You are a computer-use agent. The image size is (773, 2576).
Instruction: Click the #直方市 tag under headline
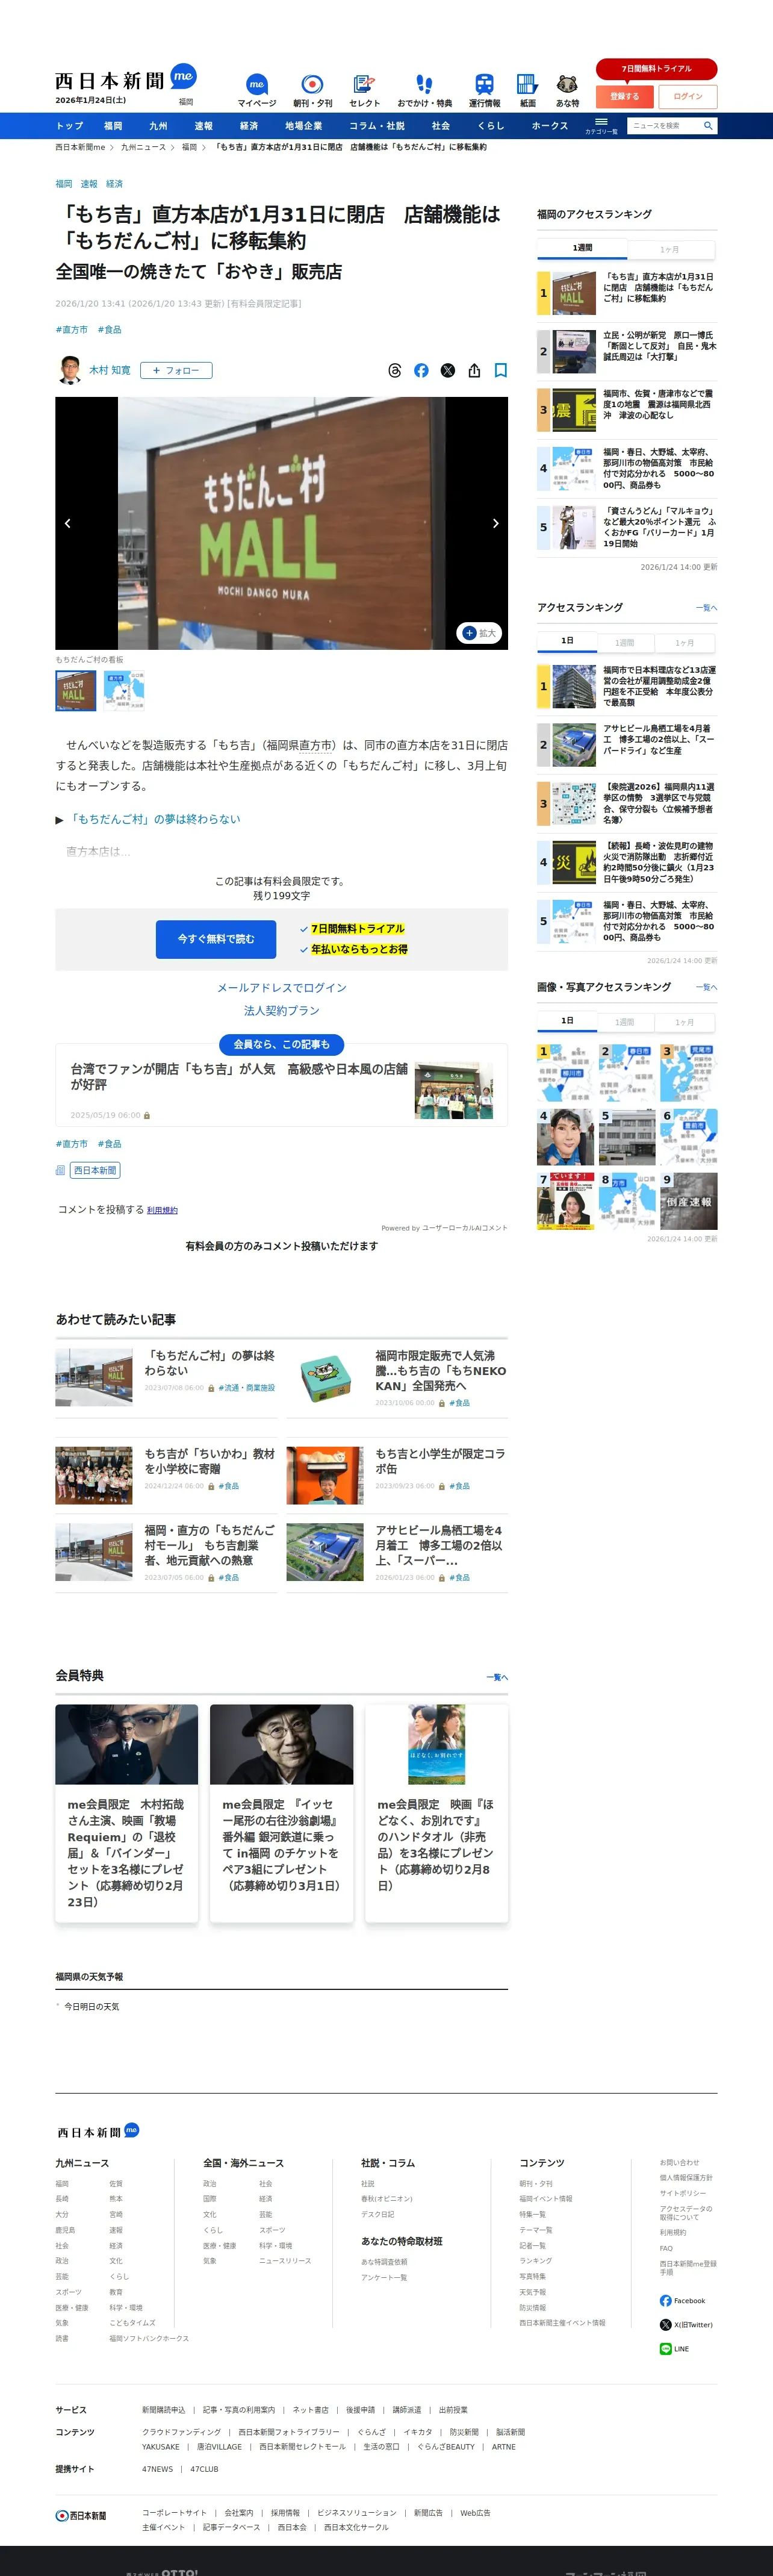[x=72, y=330]
